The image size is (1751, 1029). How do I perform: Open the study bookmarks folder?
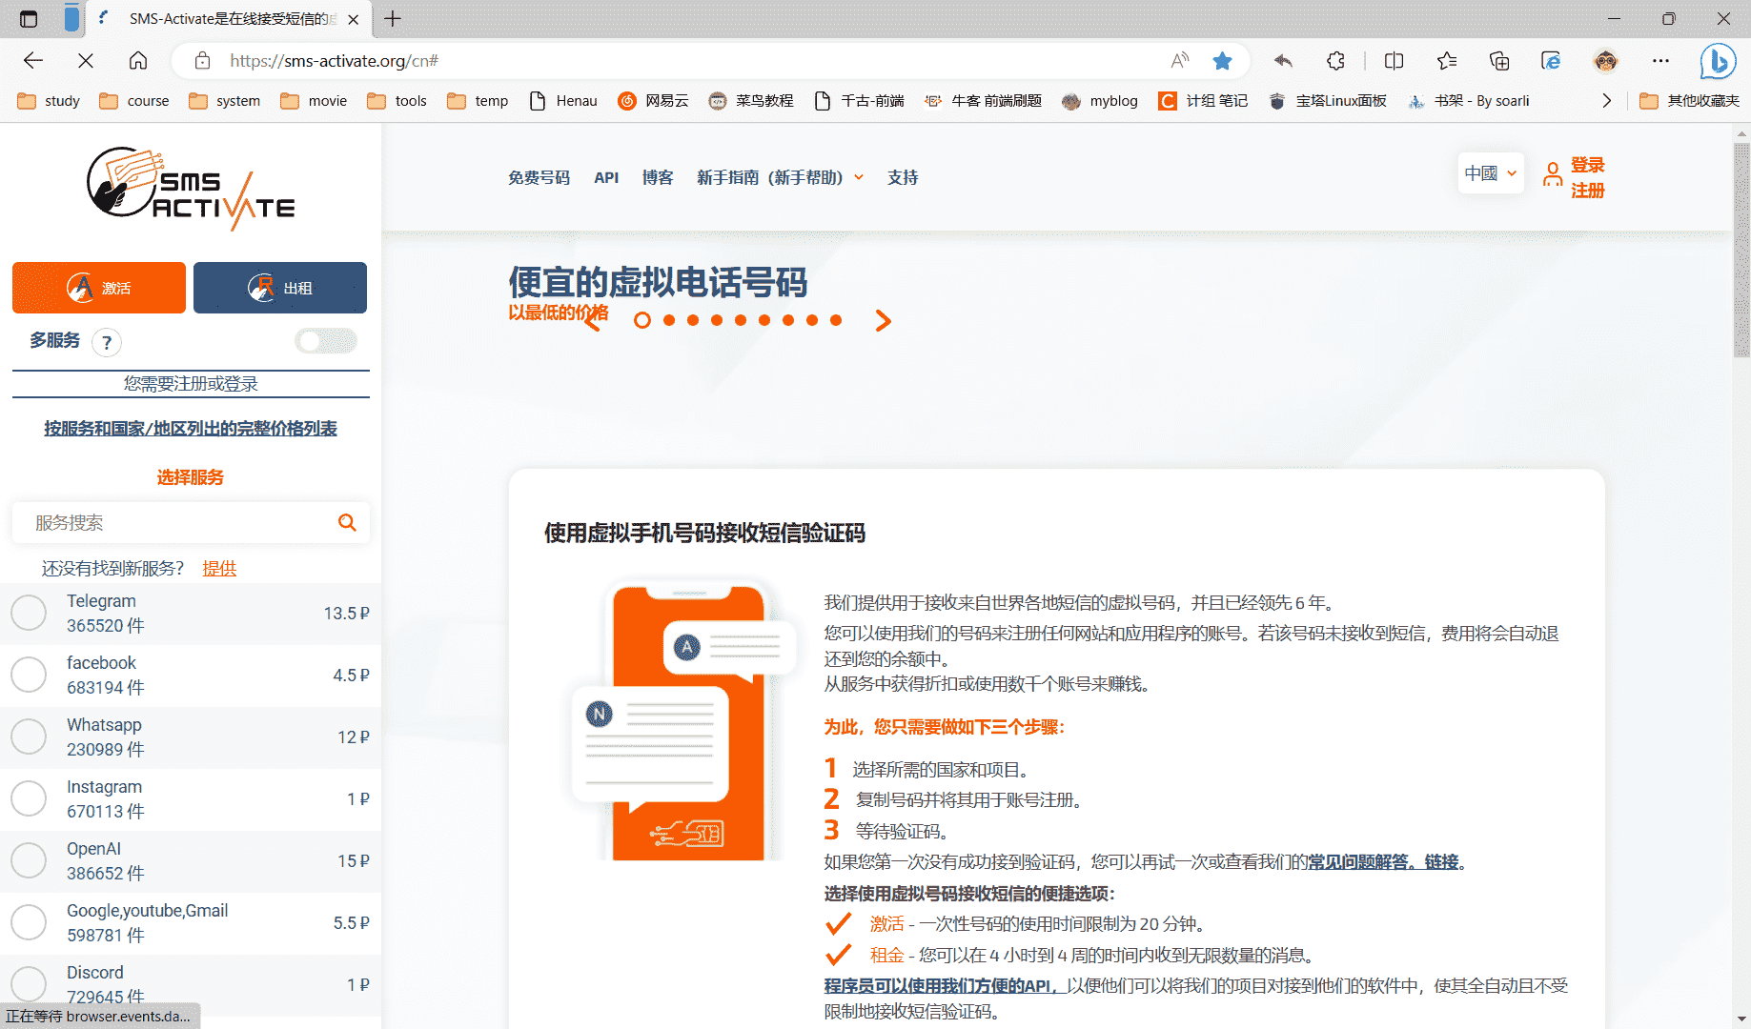pyautogui.click(x=49, y=101)
